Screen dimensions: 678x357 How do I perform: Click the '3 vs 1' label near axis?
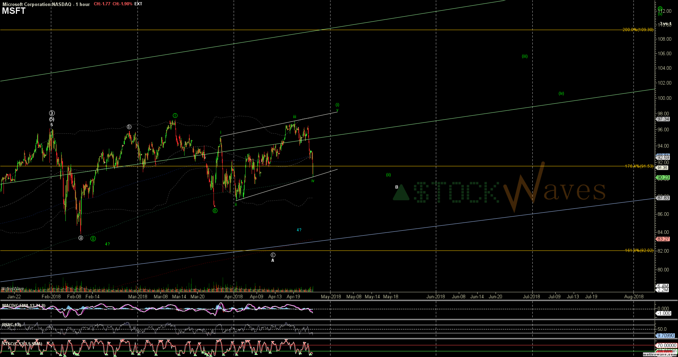click(666, 24)
